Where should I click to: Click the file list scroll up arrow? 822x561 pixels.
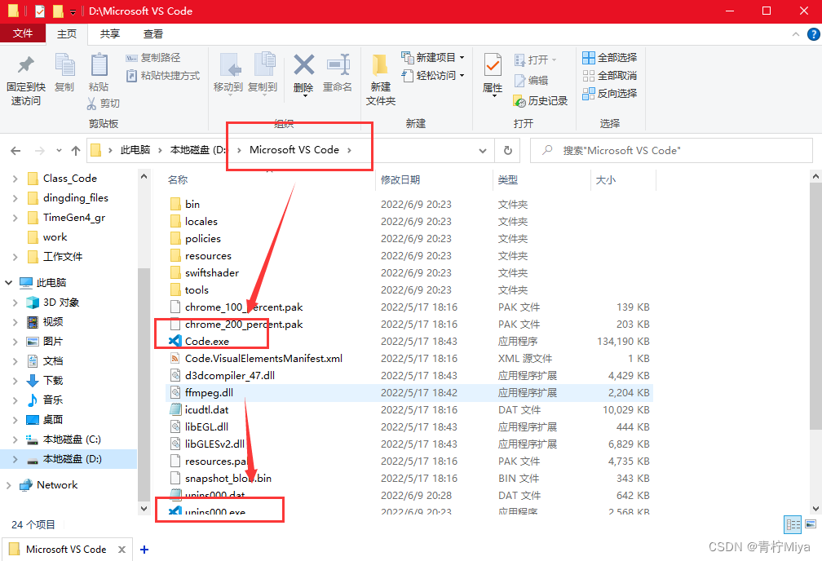click(815, 177)
